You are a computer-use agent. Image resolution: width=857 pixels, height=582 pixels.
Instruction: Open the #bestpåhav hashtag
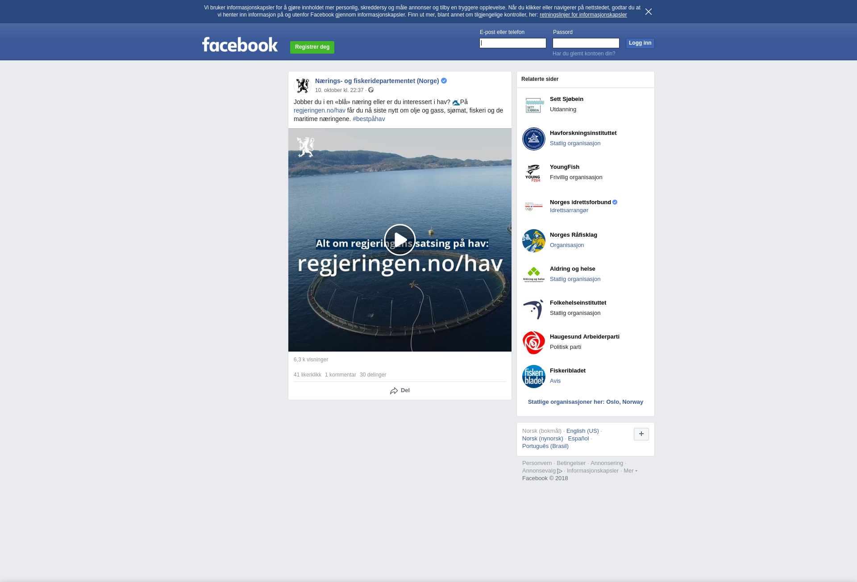coord(369,119)
